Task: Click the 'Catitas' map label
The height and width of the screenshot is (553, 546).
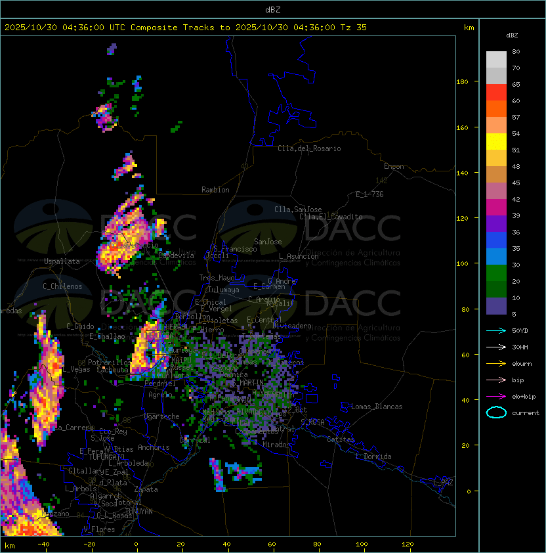Action: [341, 439]
